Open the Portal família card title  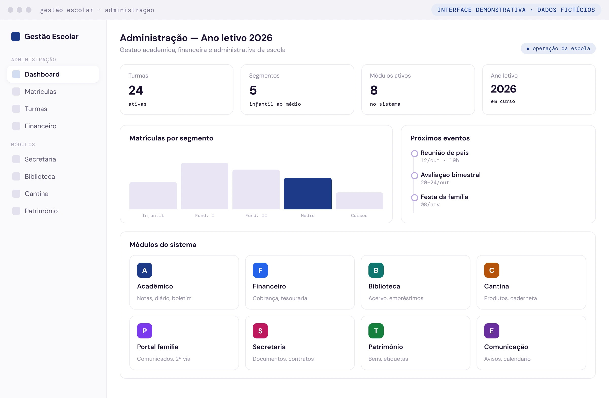(x=158, y=347)
